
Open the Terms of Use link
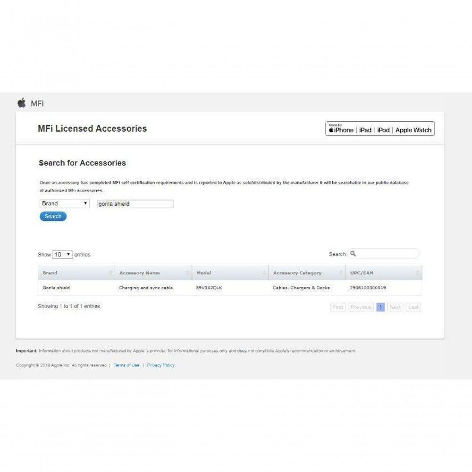(x=126, y=365)
